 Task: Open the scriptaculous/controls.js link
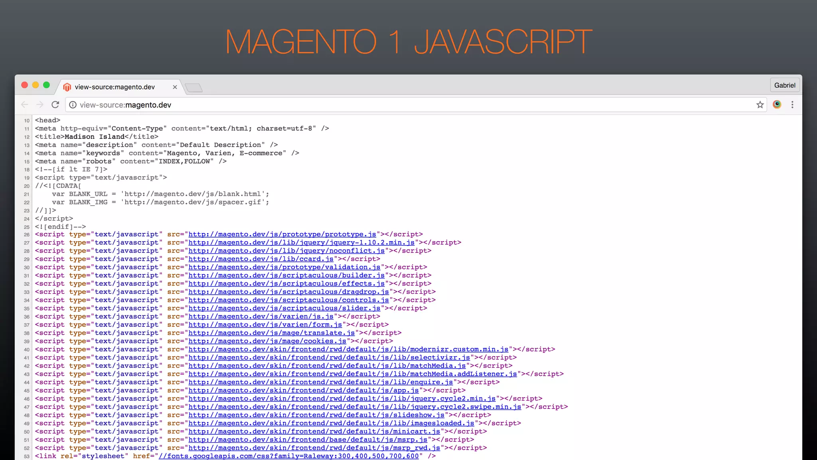point(289,300)
